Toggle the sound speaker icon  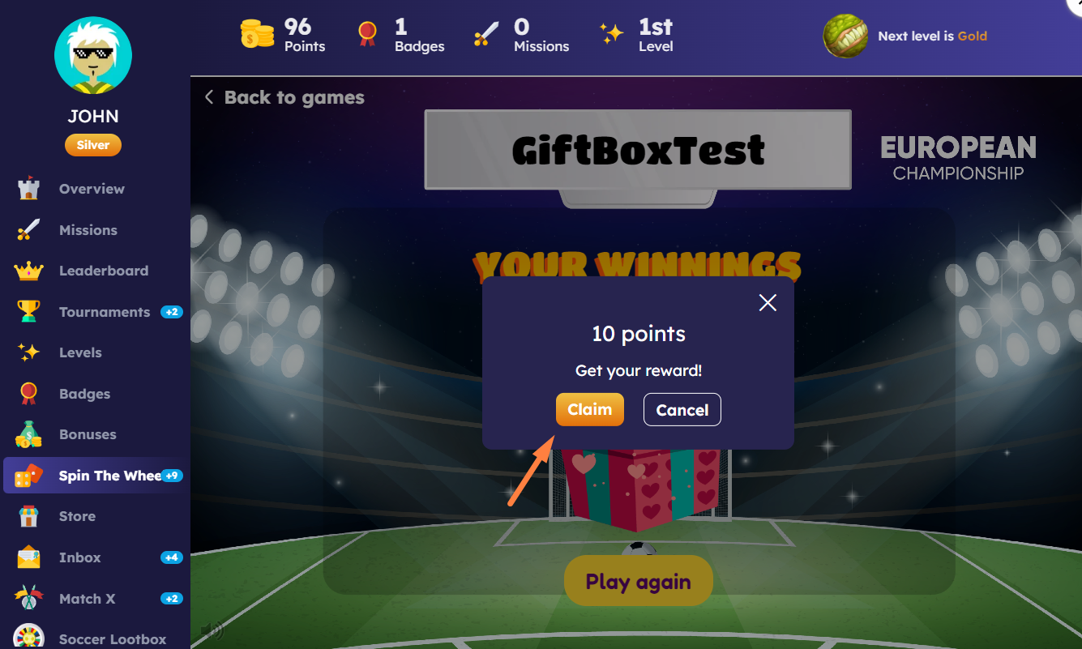pos(212,630)
